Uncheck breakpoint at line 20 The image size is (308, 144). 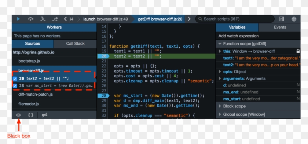[15, 79]
